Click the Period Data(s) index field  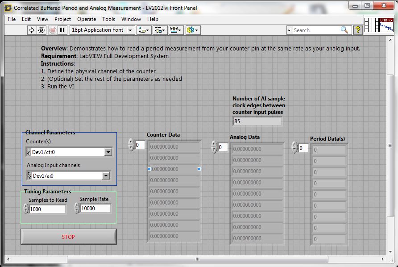coord(303,148)
